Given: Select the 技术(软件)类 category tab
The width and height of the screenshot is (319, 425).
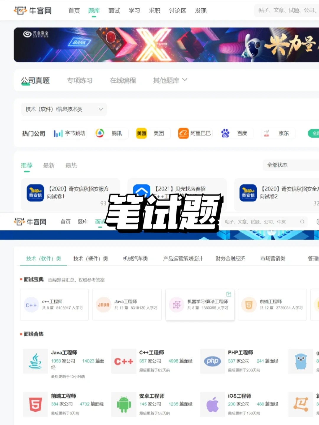Looking at the screenshot, I should click(44, 259).
